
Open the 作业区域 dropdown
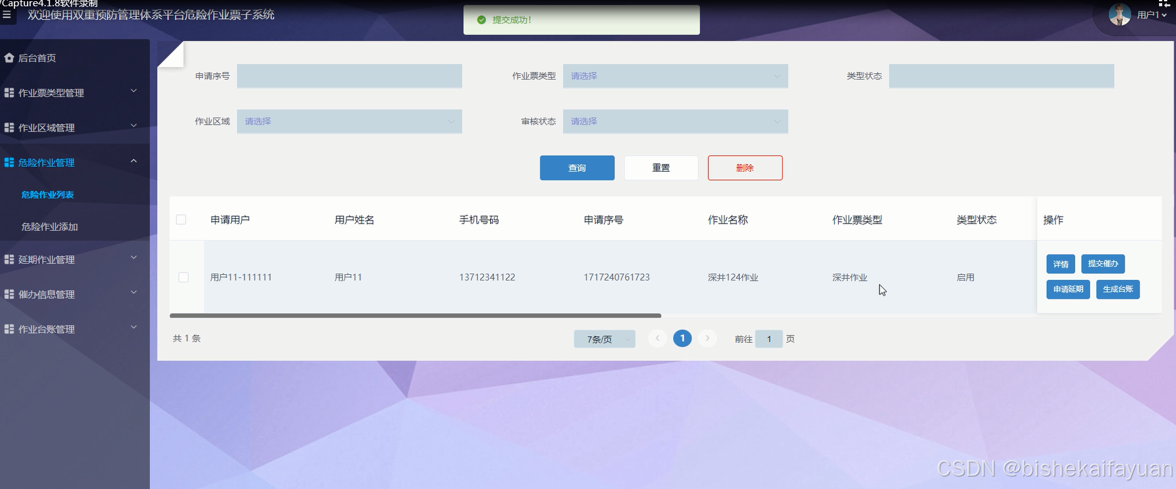349,121
